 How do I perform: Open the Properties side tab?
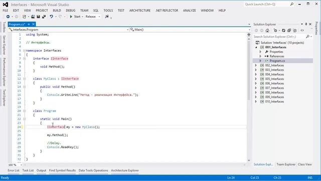pyautogui.click(x=316, y=28)
